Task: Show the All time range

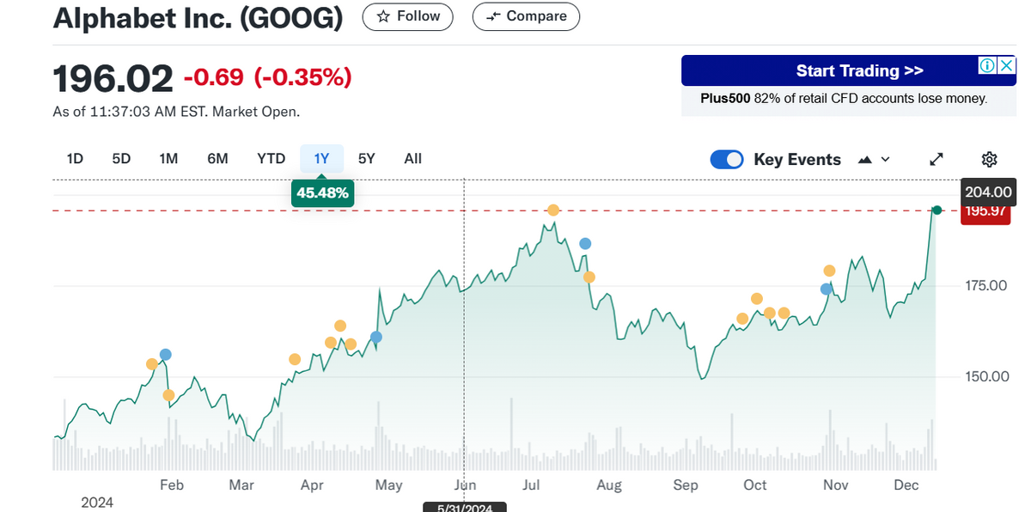Action: [x=412, y=158]
